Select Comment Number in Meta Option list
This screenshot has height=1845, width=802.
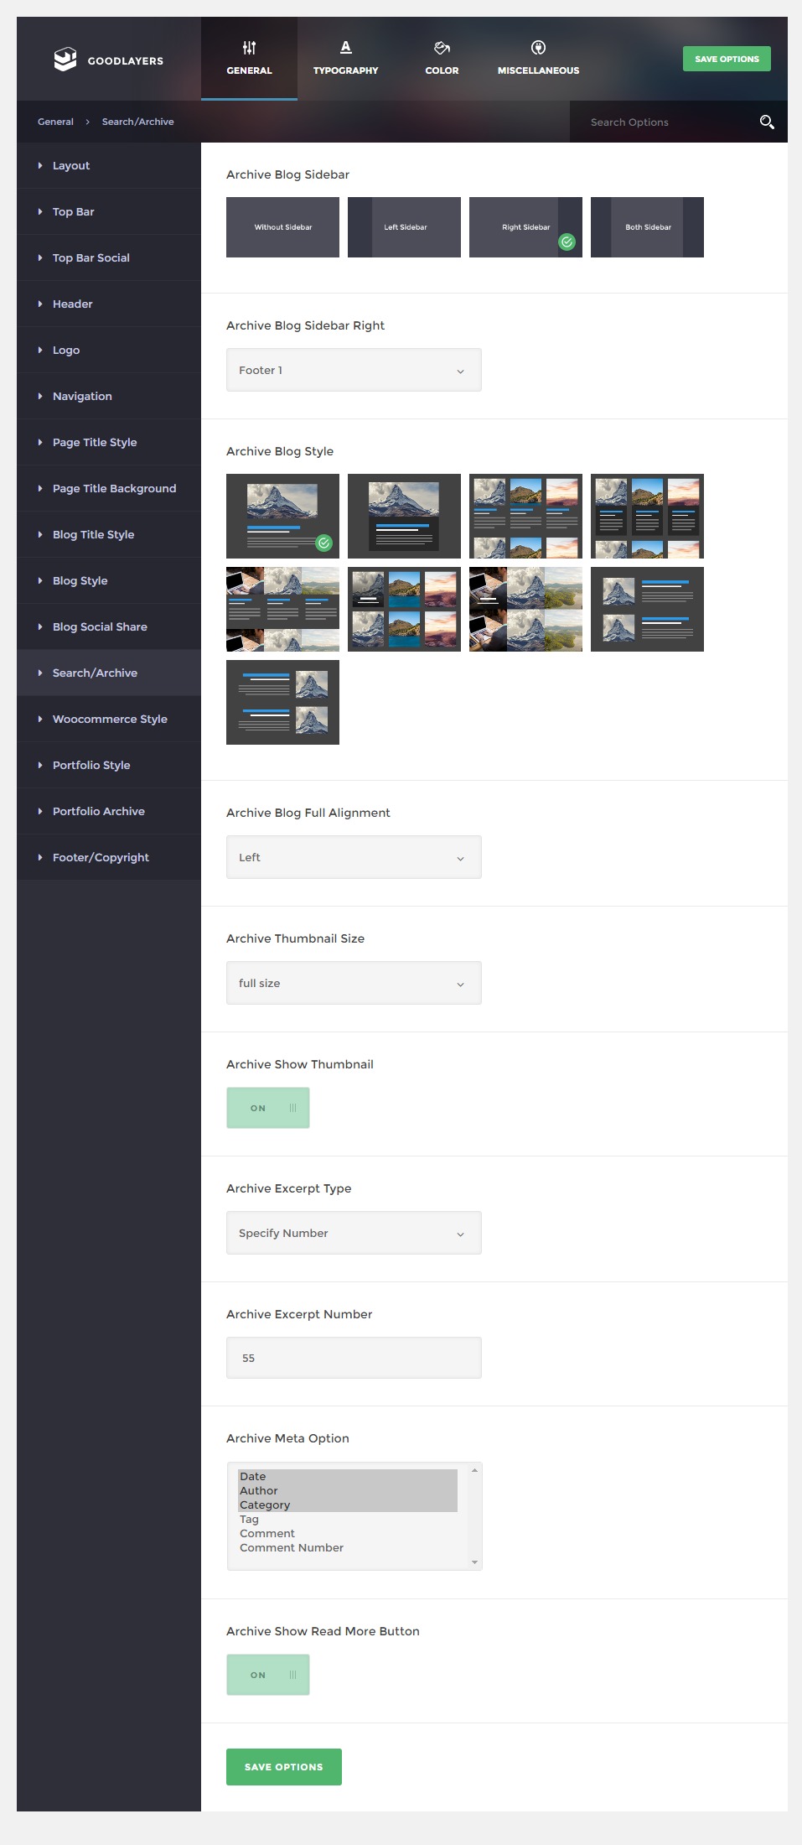click(348, 1547)
